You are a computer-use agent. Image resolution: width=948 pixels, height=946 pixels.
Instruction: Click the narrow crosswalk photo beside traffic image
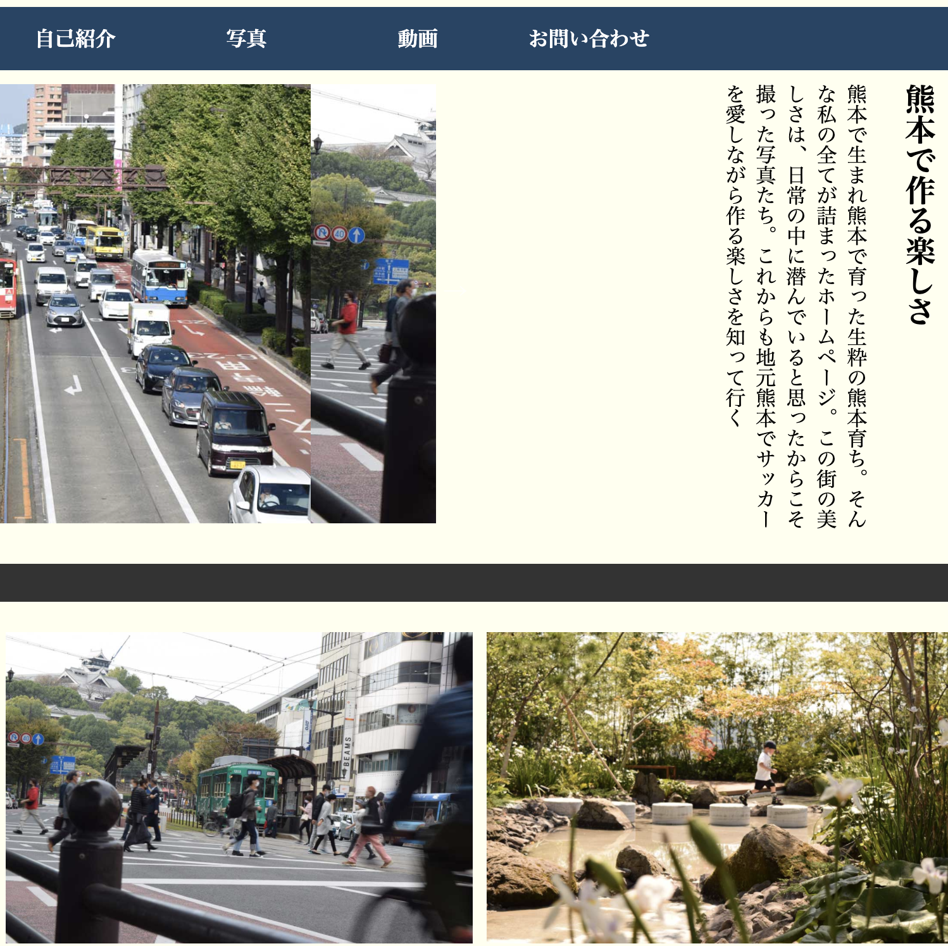373,304
